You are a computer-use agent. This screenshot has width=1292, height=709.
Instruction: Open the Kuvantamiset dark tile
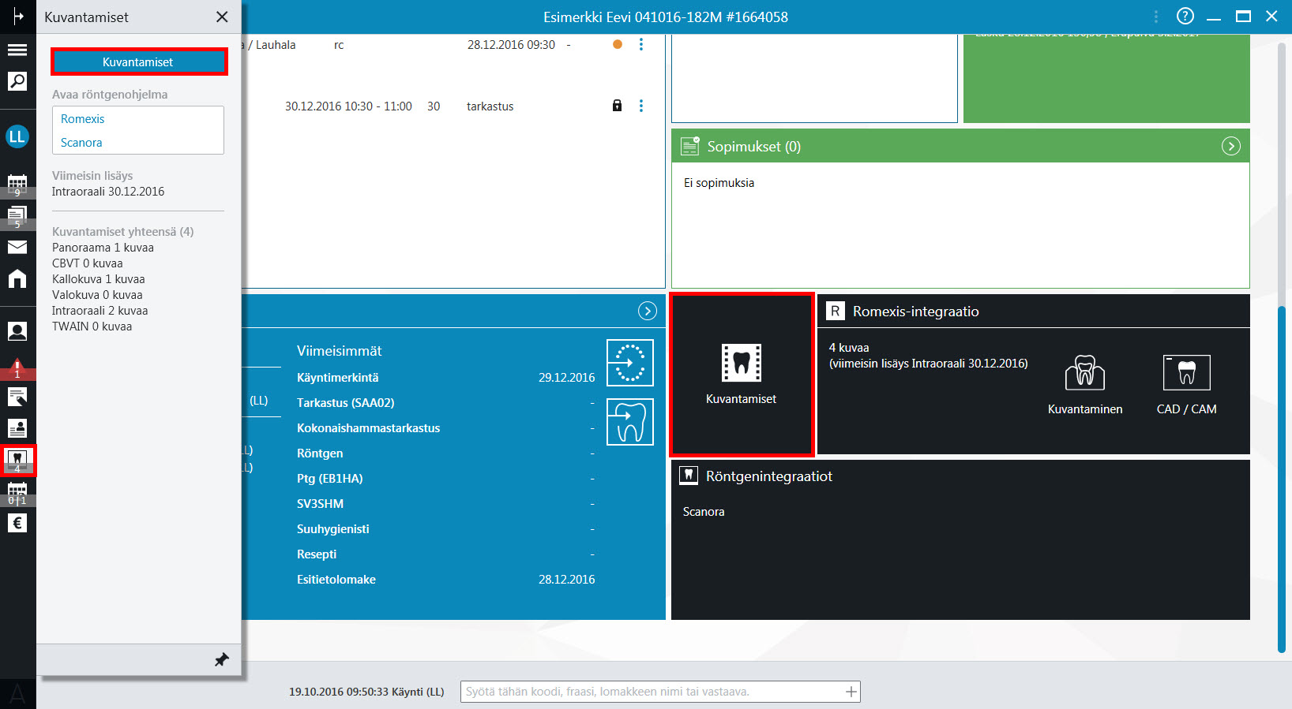pyautogui.click(x=741, y=375)
